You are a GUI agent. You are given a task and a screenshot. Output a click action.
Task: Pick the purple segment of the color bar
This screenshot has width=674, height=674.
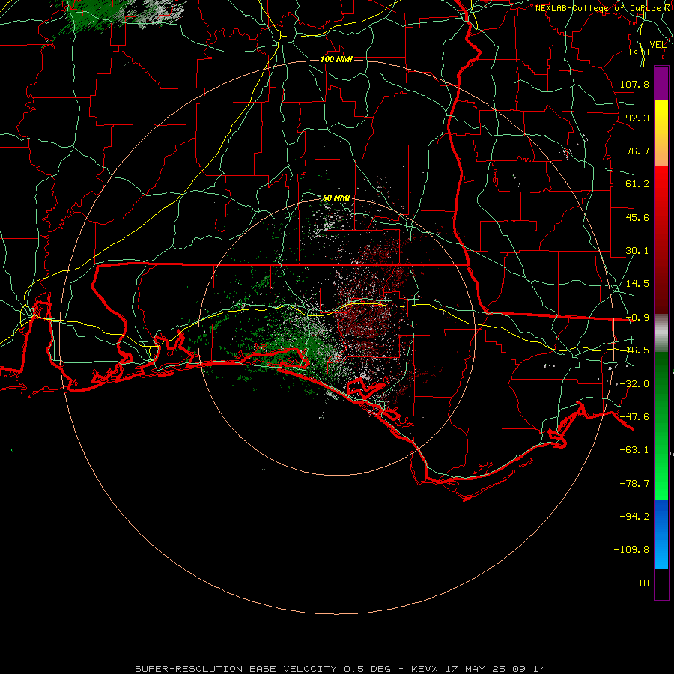pyautogui.click(x=661, y=83)
